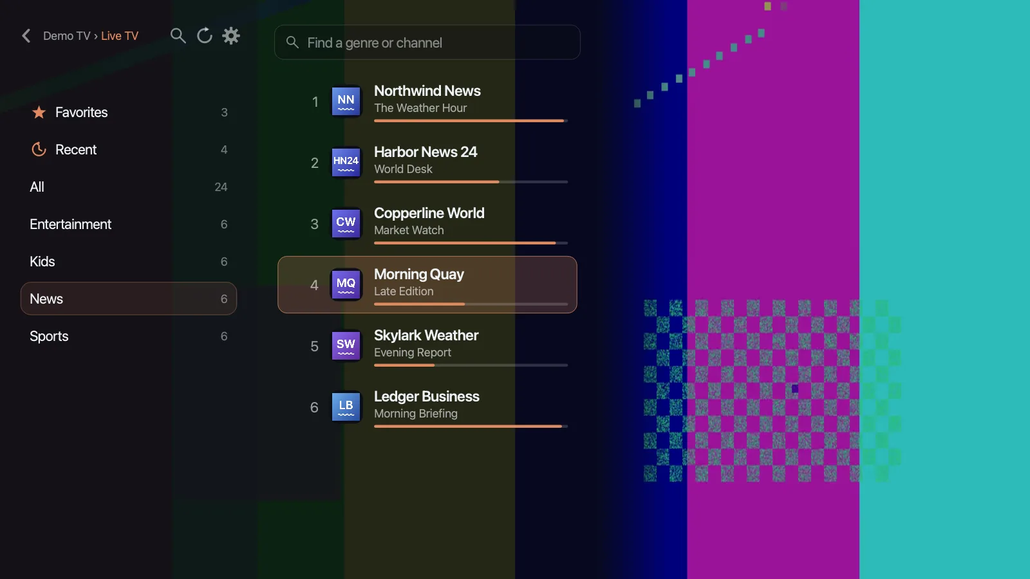This screenshot has width=1030, height=579.
Task: Go back using the left chevron arrow
Action: (x=26, y=36)
